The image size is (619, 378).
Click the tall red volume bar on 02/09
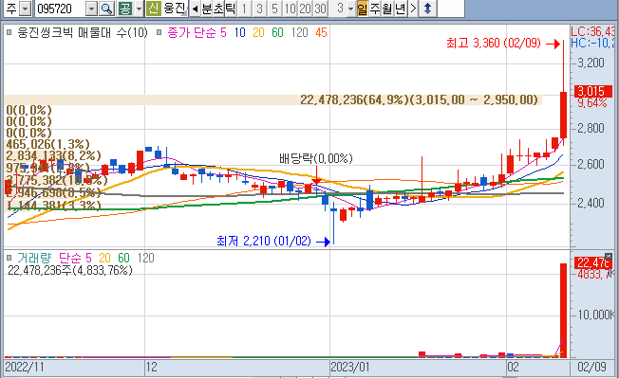[x=564, y=311]
